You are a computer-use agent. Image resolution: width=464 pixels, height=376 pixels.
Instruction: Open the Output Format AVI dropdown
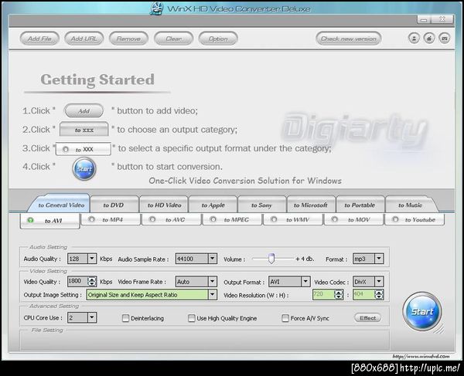click(x=305, y=282)
